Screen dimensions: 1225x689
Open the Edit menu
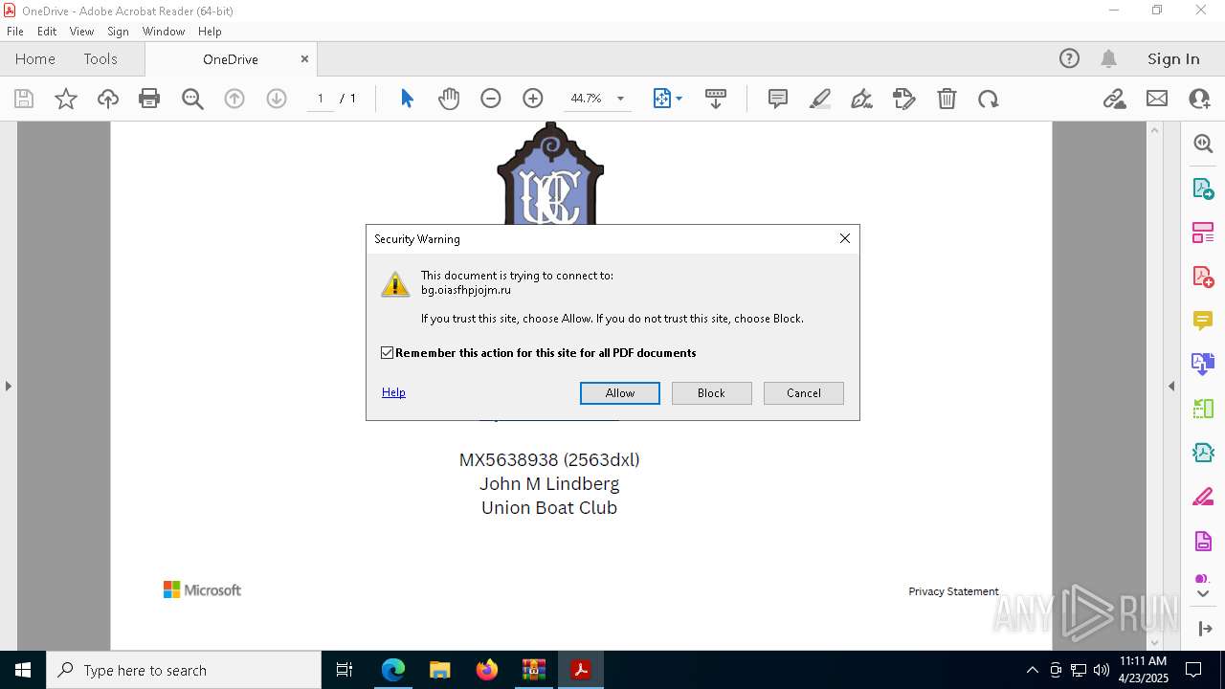click(47, 32)
